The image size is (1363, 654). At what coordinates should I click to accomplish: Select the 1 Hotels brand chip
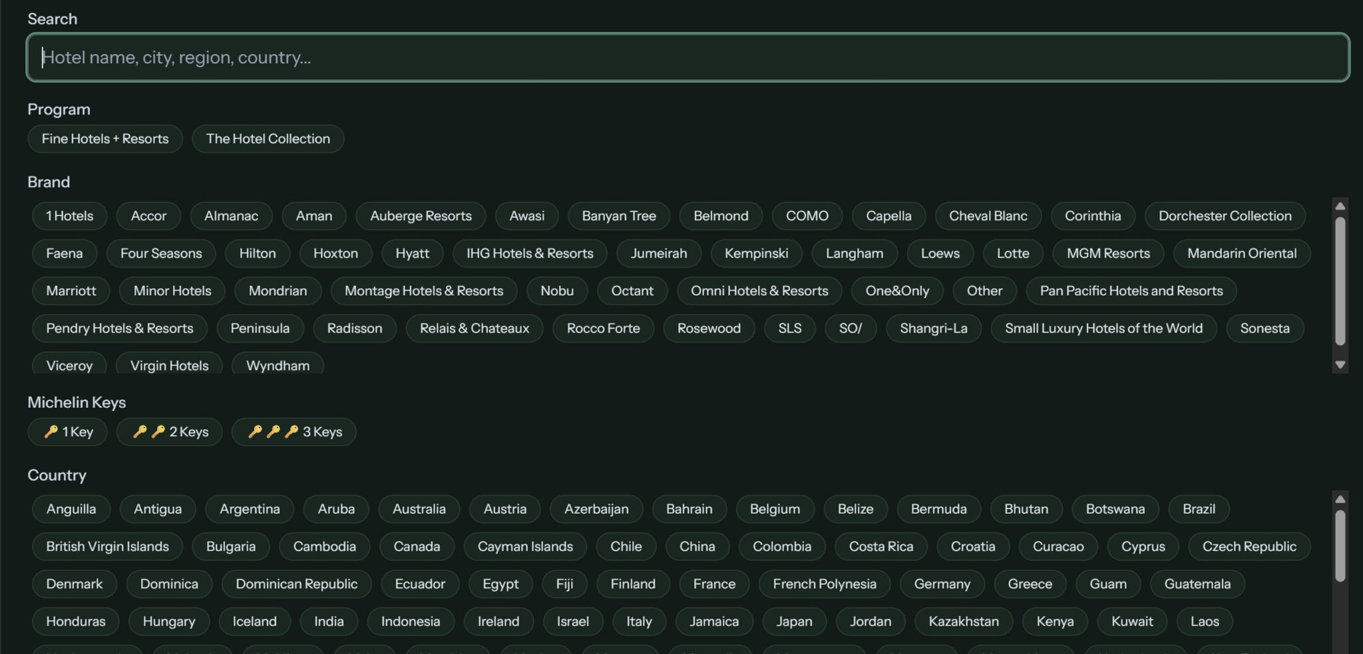[70, 216]
